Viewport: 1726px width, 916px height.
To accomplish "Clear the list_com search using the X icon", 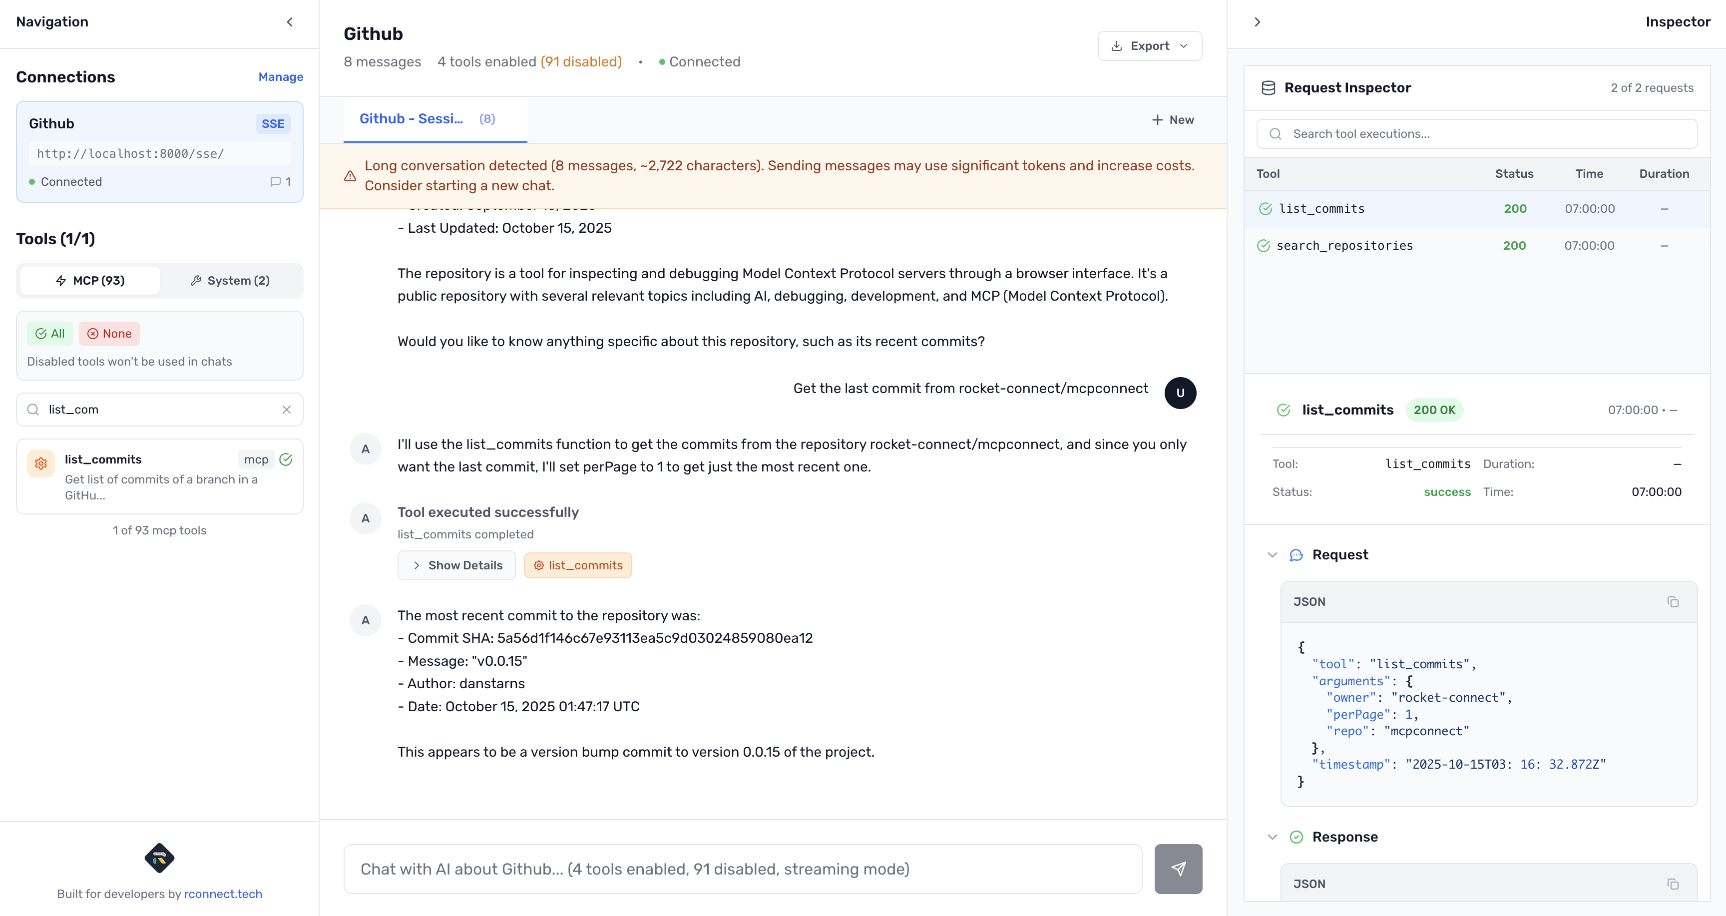I will (287, 410).
